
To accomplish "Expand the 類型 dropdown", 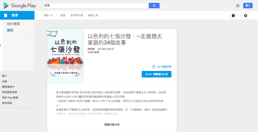I will click(48, 15).
